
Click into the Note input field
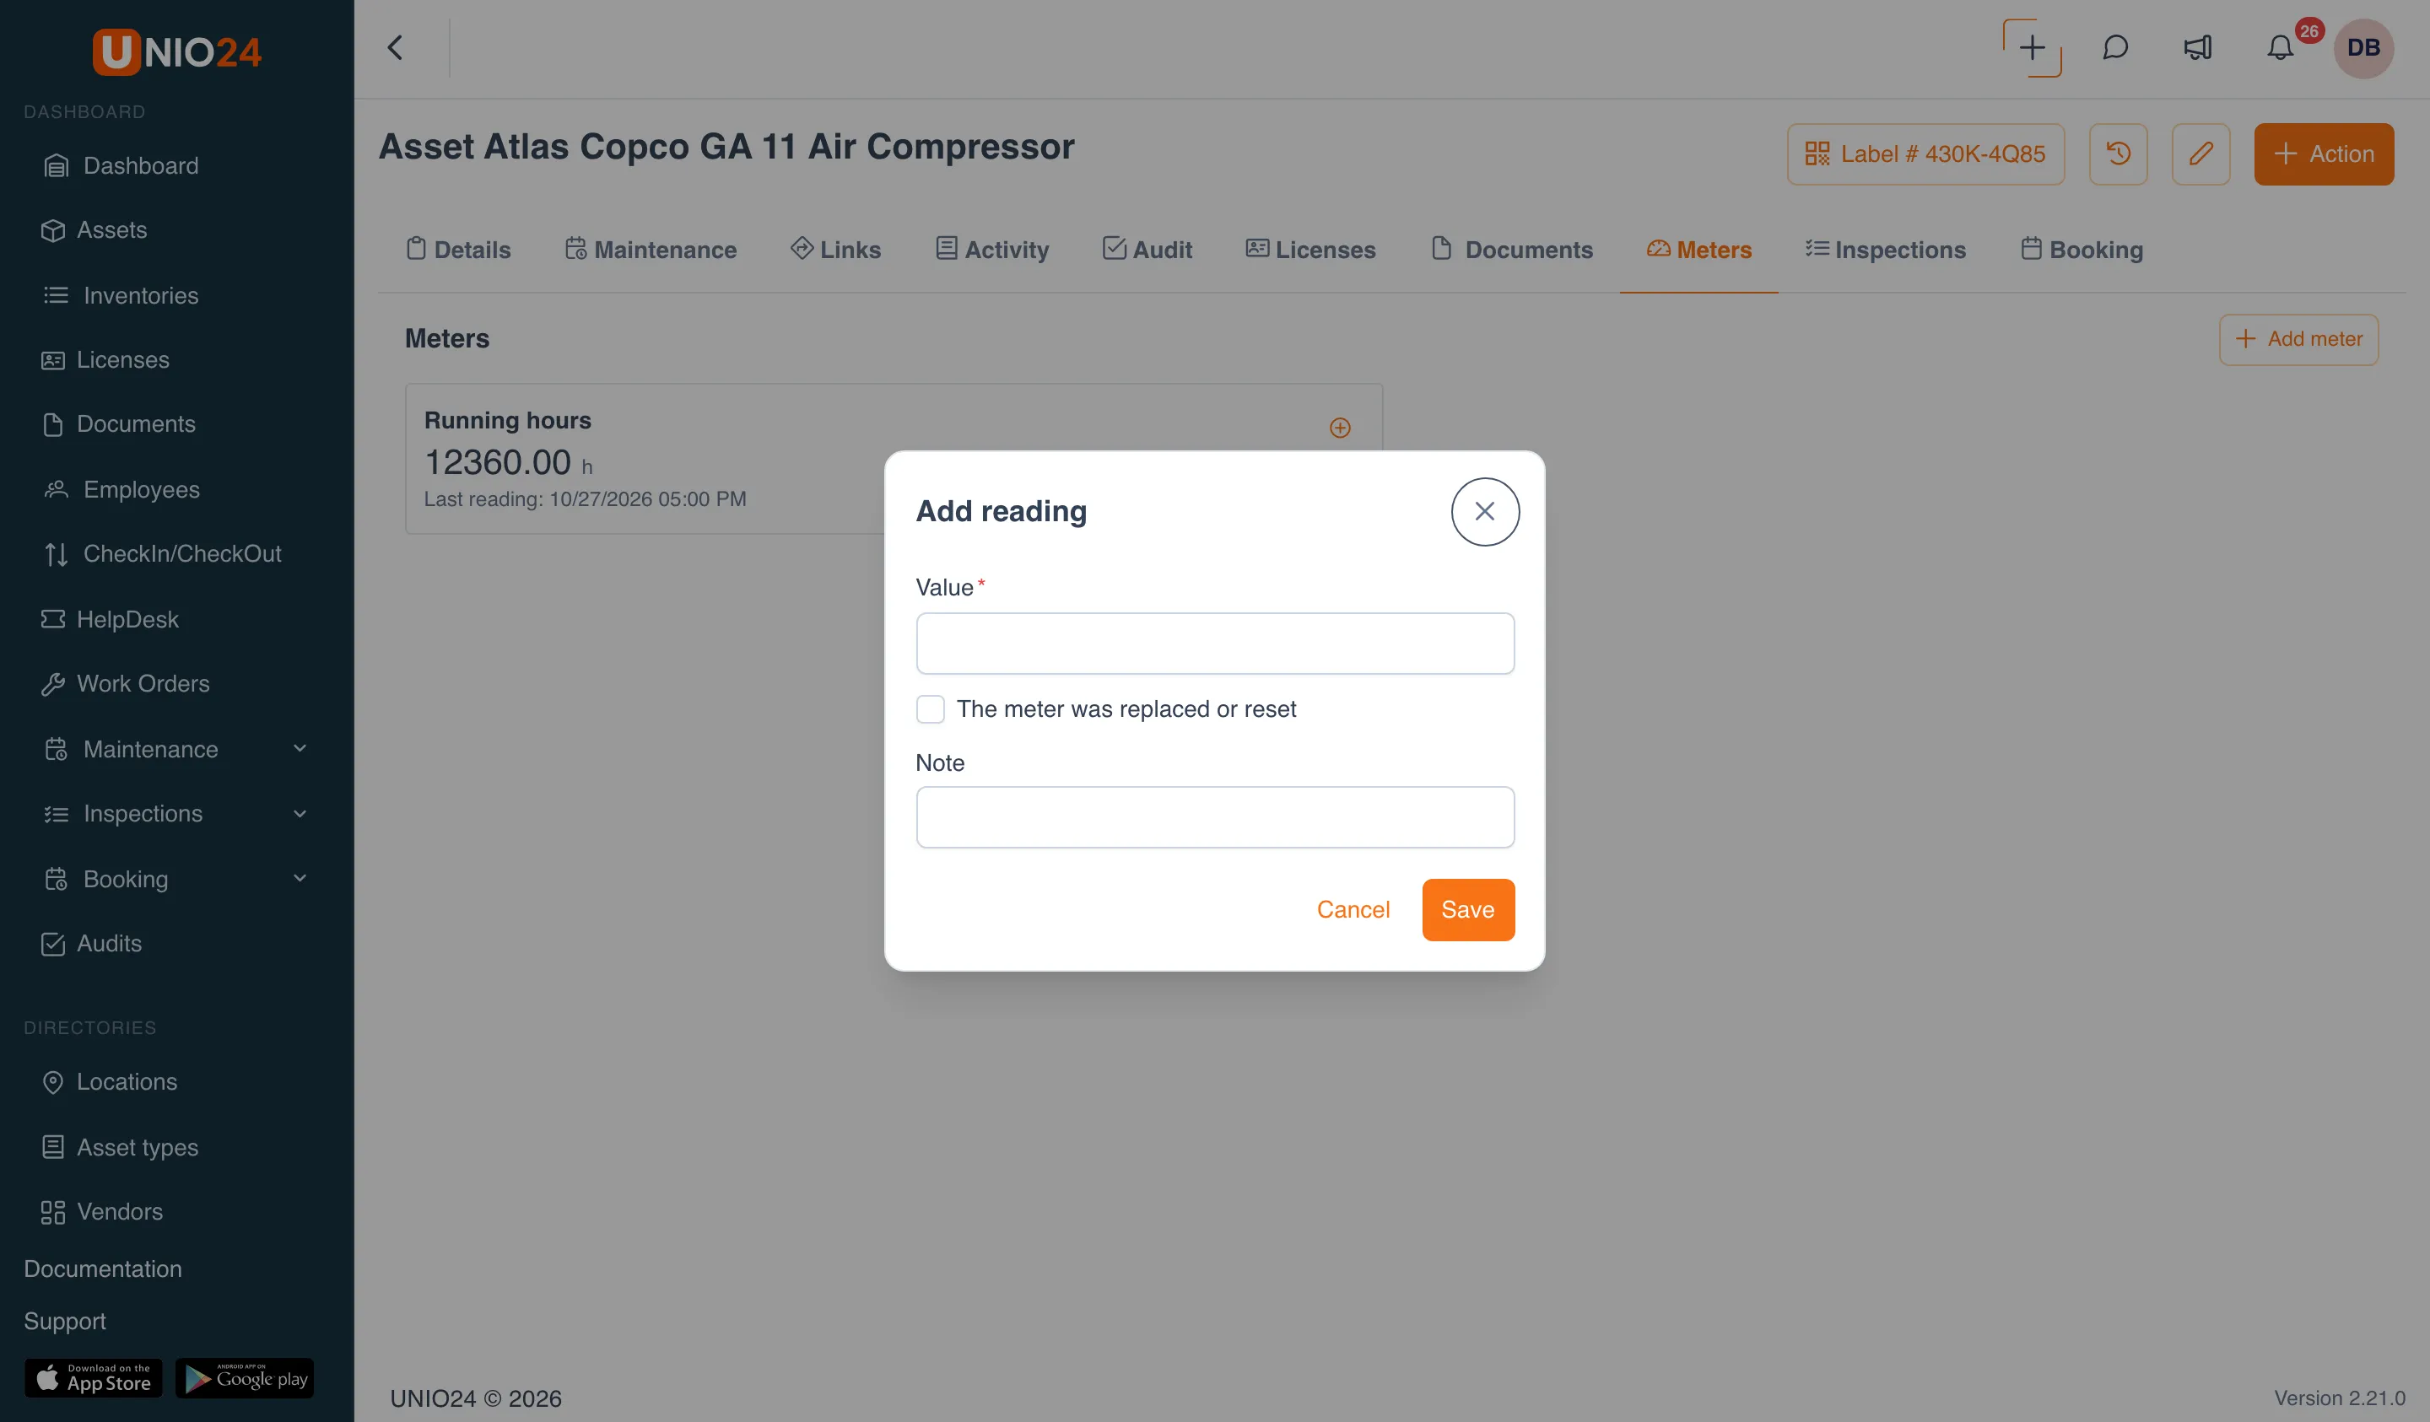click(1215, 817)
